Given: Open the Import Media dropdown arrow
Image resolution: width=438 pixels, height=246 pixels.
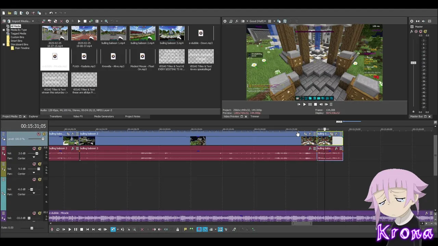Looking at the screenshot, I should [33, 21].
